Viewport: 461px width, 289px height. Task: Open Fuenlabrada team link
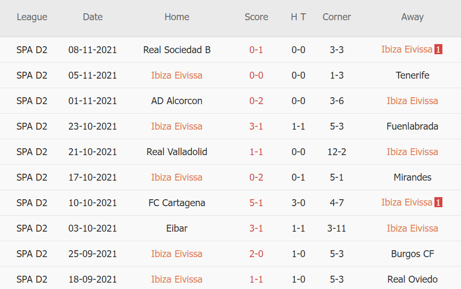click(413, 126)
